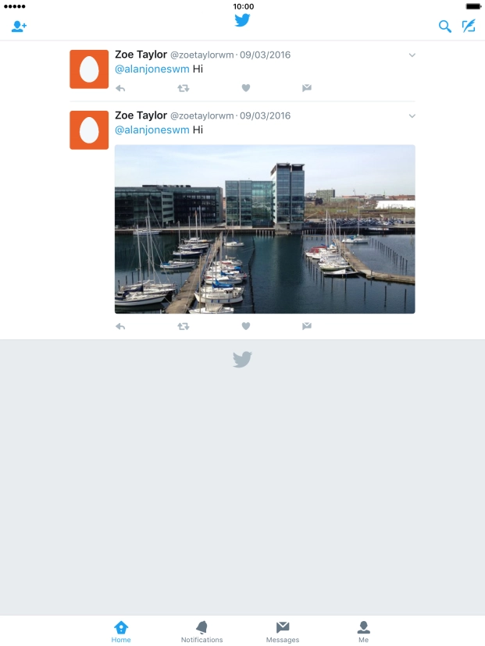Open the marina harbor photo
The height and width of the screenshot is (646, 485).
pos(265,229)
